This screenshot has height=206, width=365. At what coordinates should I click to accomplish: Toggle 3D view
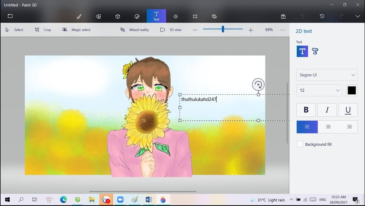[x=171, y=30]
